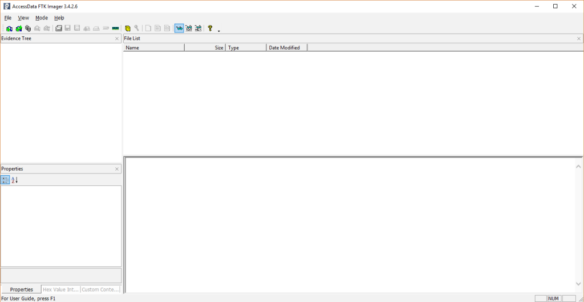Sort file list by Name column
Image resolution: width=584 pixels, height=302 pixels.
[x=154, y=48]
